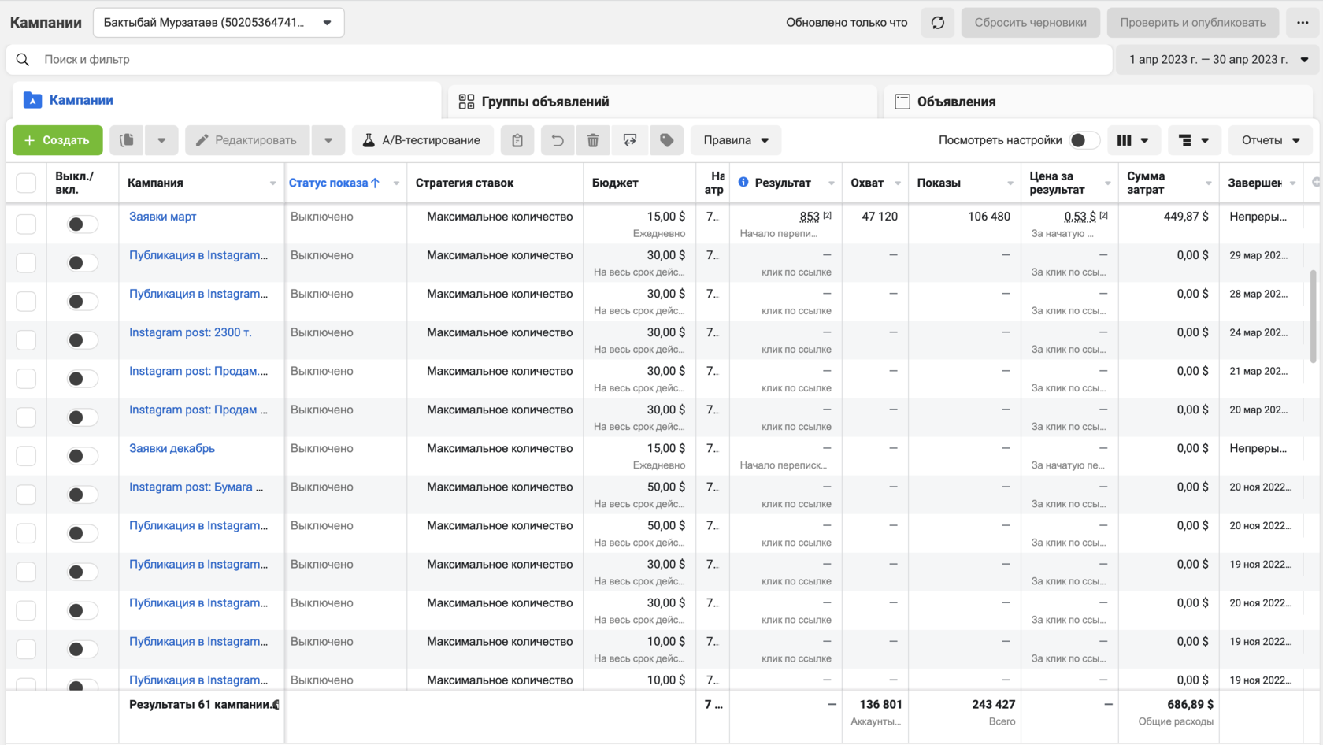The width and height of the screenshot is (1323, 745).
Task: Switch to the Группы объявлений tab
Action: click(x=662, y=102)
